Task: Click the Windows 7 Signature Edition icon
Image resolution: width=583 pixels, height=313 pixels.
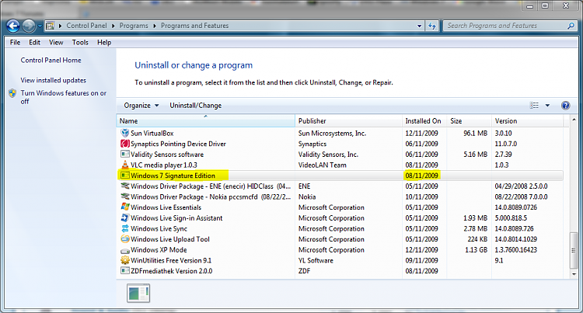Action: [125, 176]
